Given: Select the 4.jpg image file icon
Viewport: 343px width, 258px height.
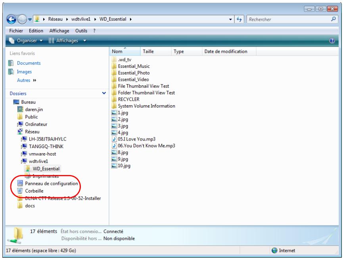Looking at the screenshot, I should 114,133.
